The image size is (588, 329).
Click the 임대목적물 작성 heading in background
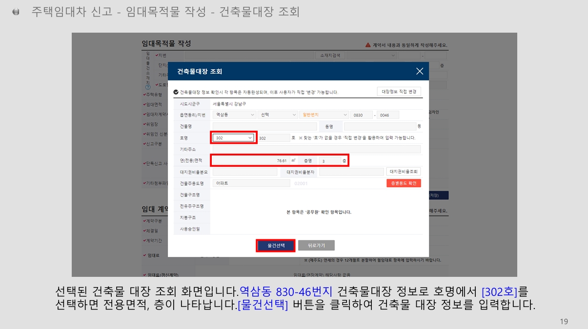(x=166, y=44)
